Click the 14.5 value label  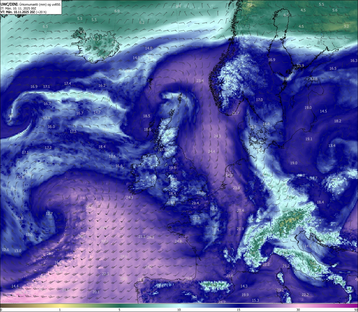click(323, 111)
